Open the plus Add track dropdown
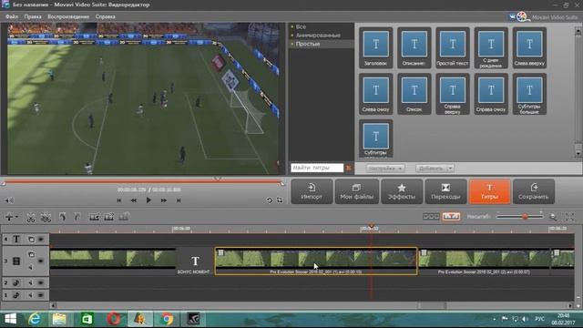Image resolution: width=583 pixels, height=328 pixels. point(12,217)
